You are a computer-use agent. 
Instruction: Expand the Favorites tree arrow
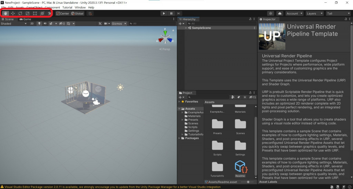[x=179, y=102]
